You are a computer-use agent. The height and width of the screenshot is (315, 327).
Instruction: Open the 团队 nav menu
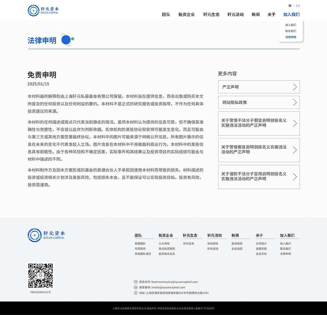(166, 15)
